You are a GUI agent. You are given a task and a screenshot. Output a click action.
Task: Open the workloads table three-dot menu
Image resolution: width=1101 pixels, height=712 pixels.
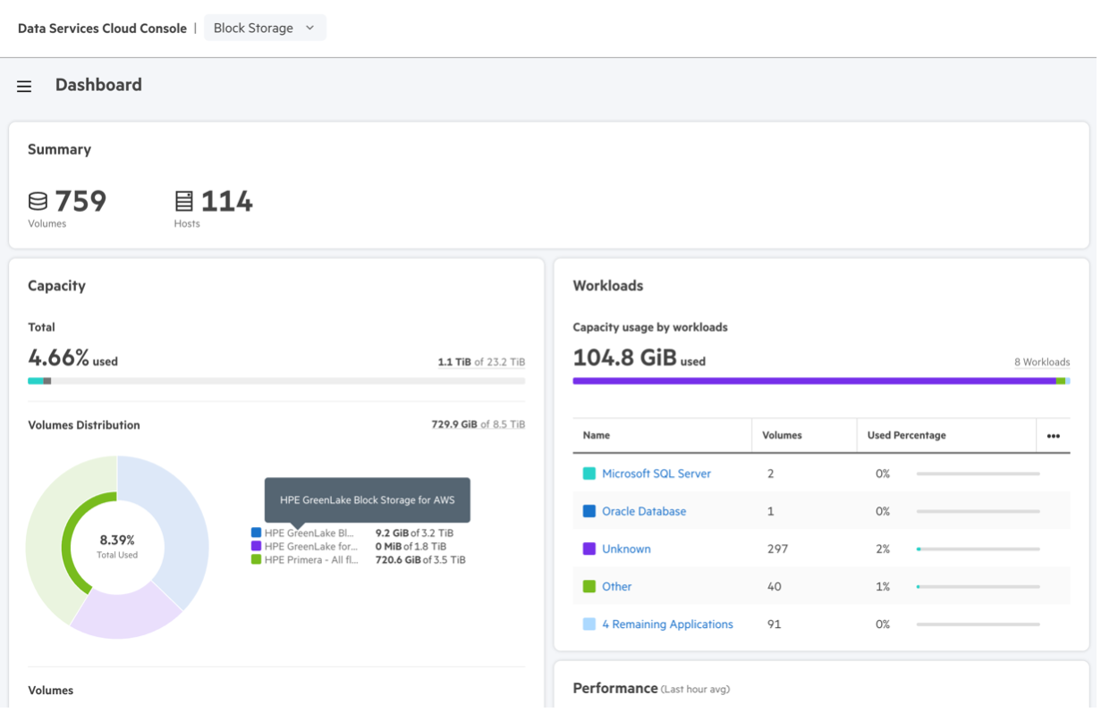point(1053,436)
